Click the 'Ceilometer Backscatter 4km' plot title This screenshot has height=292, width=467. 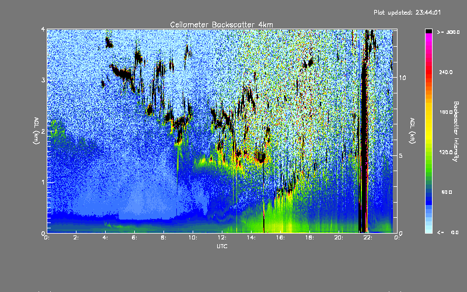pos(221,25)
